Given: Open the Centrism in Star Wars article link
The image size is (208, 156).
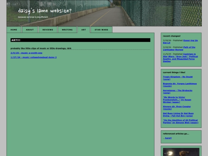Looking at the screenshot, I should [180, 58].
